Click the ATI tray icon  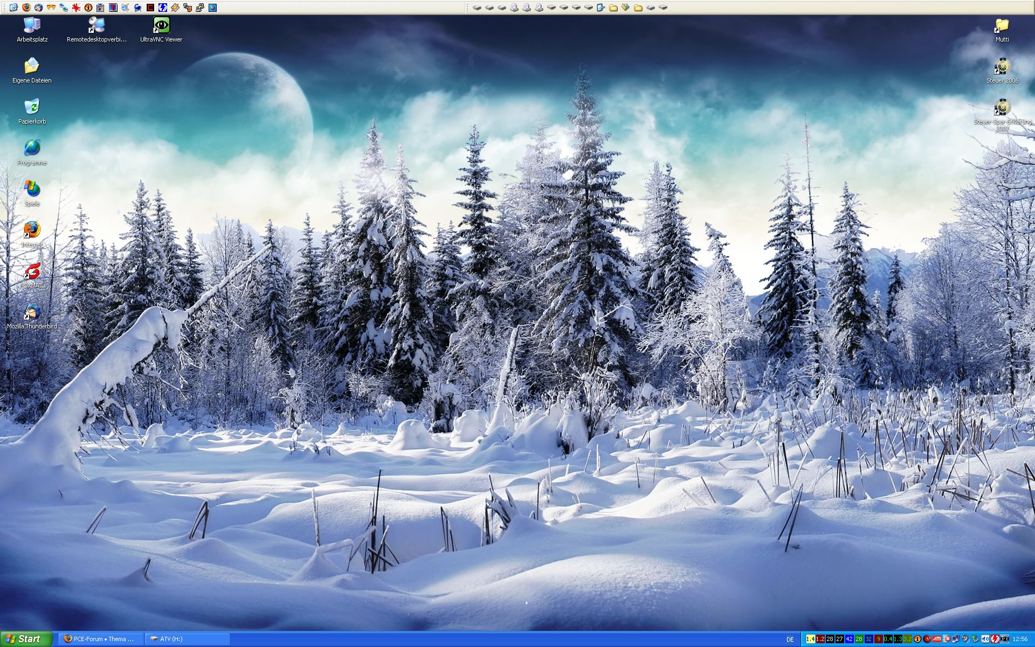click(937, 639)
